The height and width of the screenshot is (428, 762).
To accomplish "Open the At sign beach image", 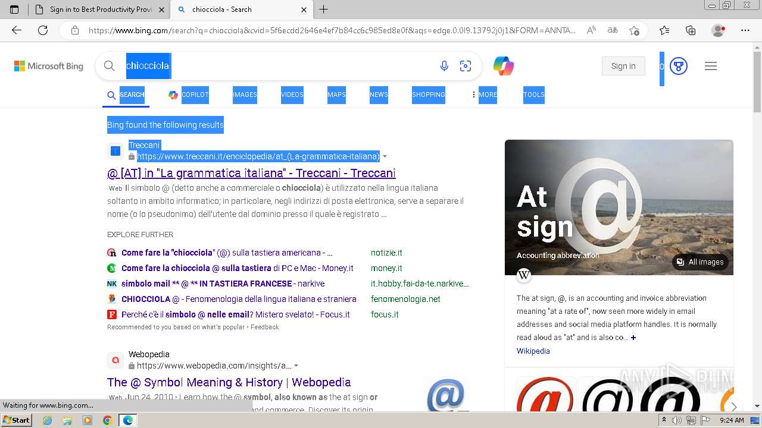I will [619, 207].
